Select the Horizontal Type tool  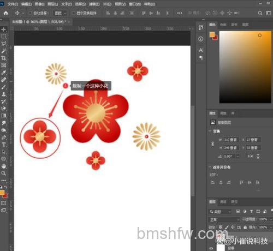click(x=3, y=145)
